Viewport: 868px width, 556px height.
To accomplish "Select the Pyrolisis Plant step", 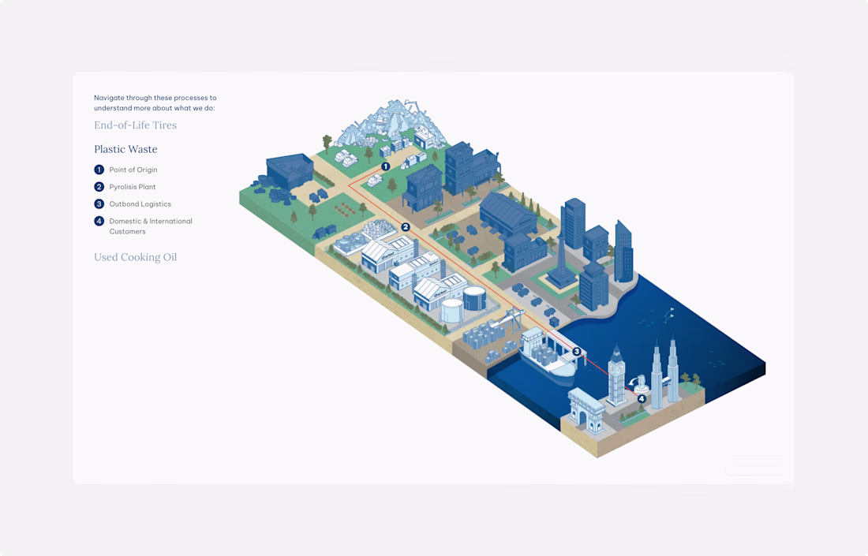I will point(133,186).
